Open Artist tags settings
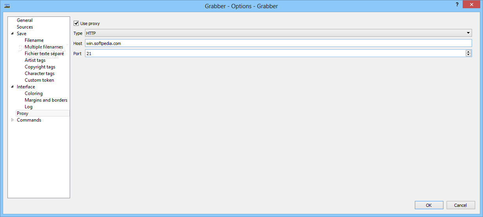Screen dimensions: 483x217 click(x=35, y=60)
